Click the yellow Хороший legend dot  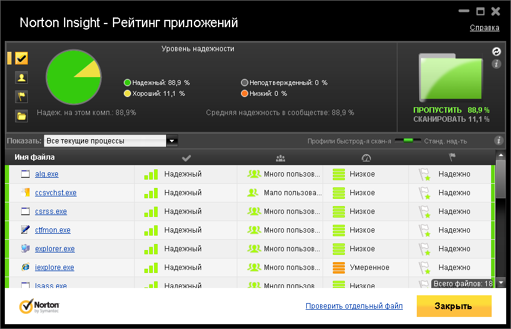point(127,93)
